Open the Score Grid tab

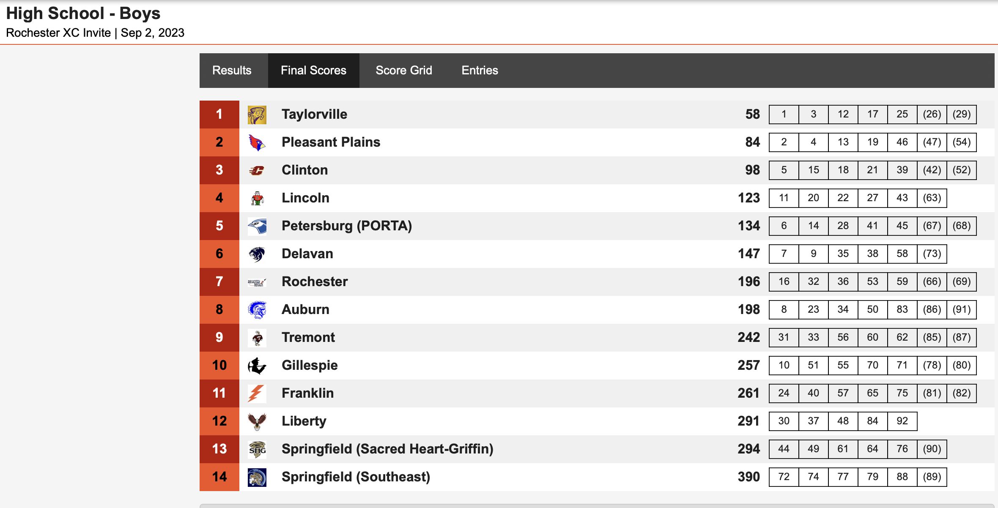click(404, 71)
